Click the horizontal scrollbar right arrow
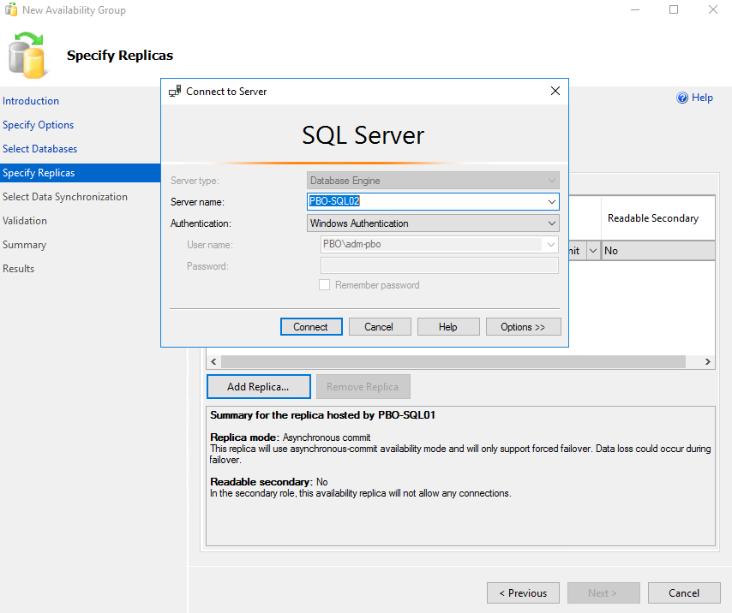The height and width of the screenshot is (613, 732). click(708, 362)
